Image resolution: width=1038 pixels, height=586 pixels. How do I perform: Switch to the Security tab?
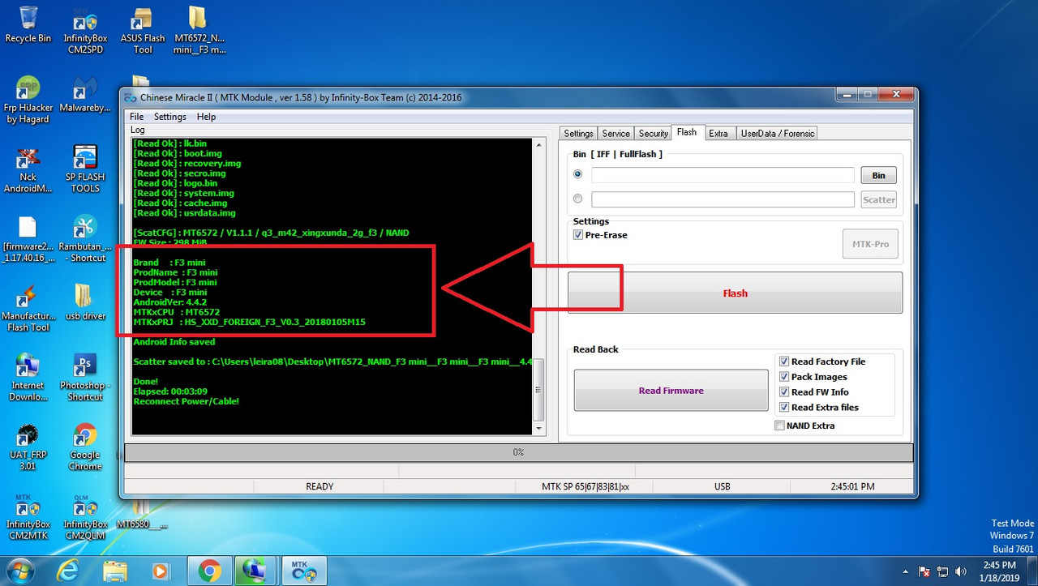(x=654, y=134)
